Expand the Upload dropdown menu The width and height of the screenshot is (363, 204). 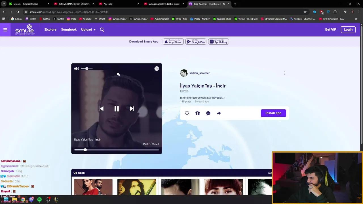pos(88,29)
